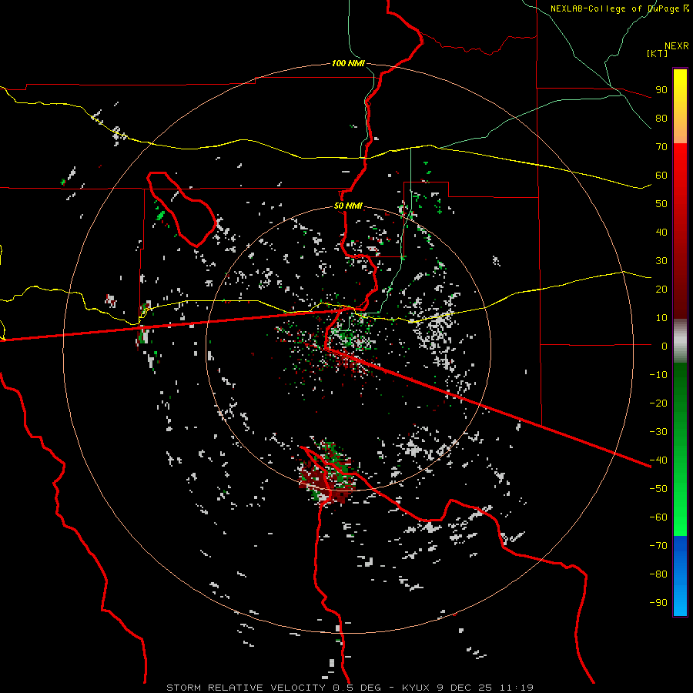The height and width of the screenshot is (693, 693).
Task: Click the "NEXR" label near the scale
Action: (677, 46)
